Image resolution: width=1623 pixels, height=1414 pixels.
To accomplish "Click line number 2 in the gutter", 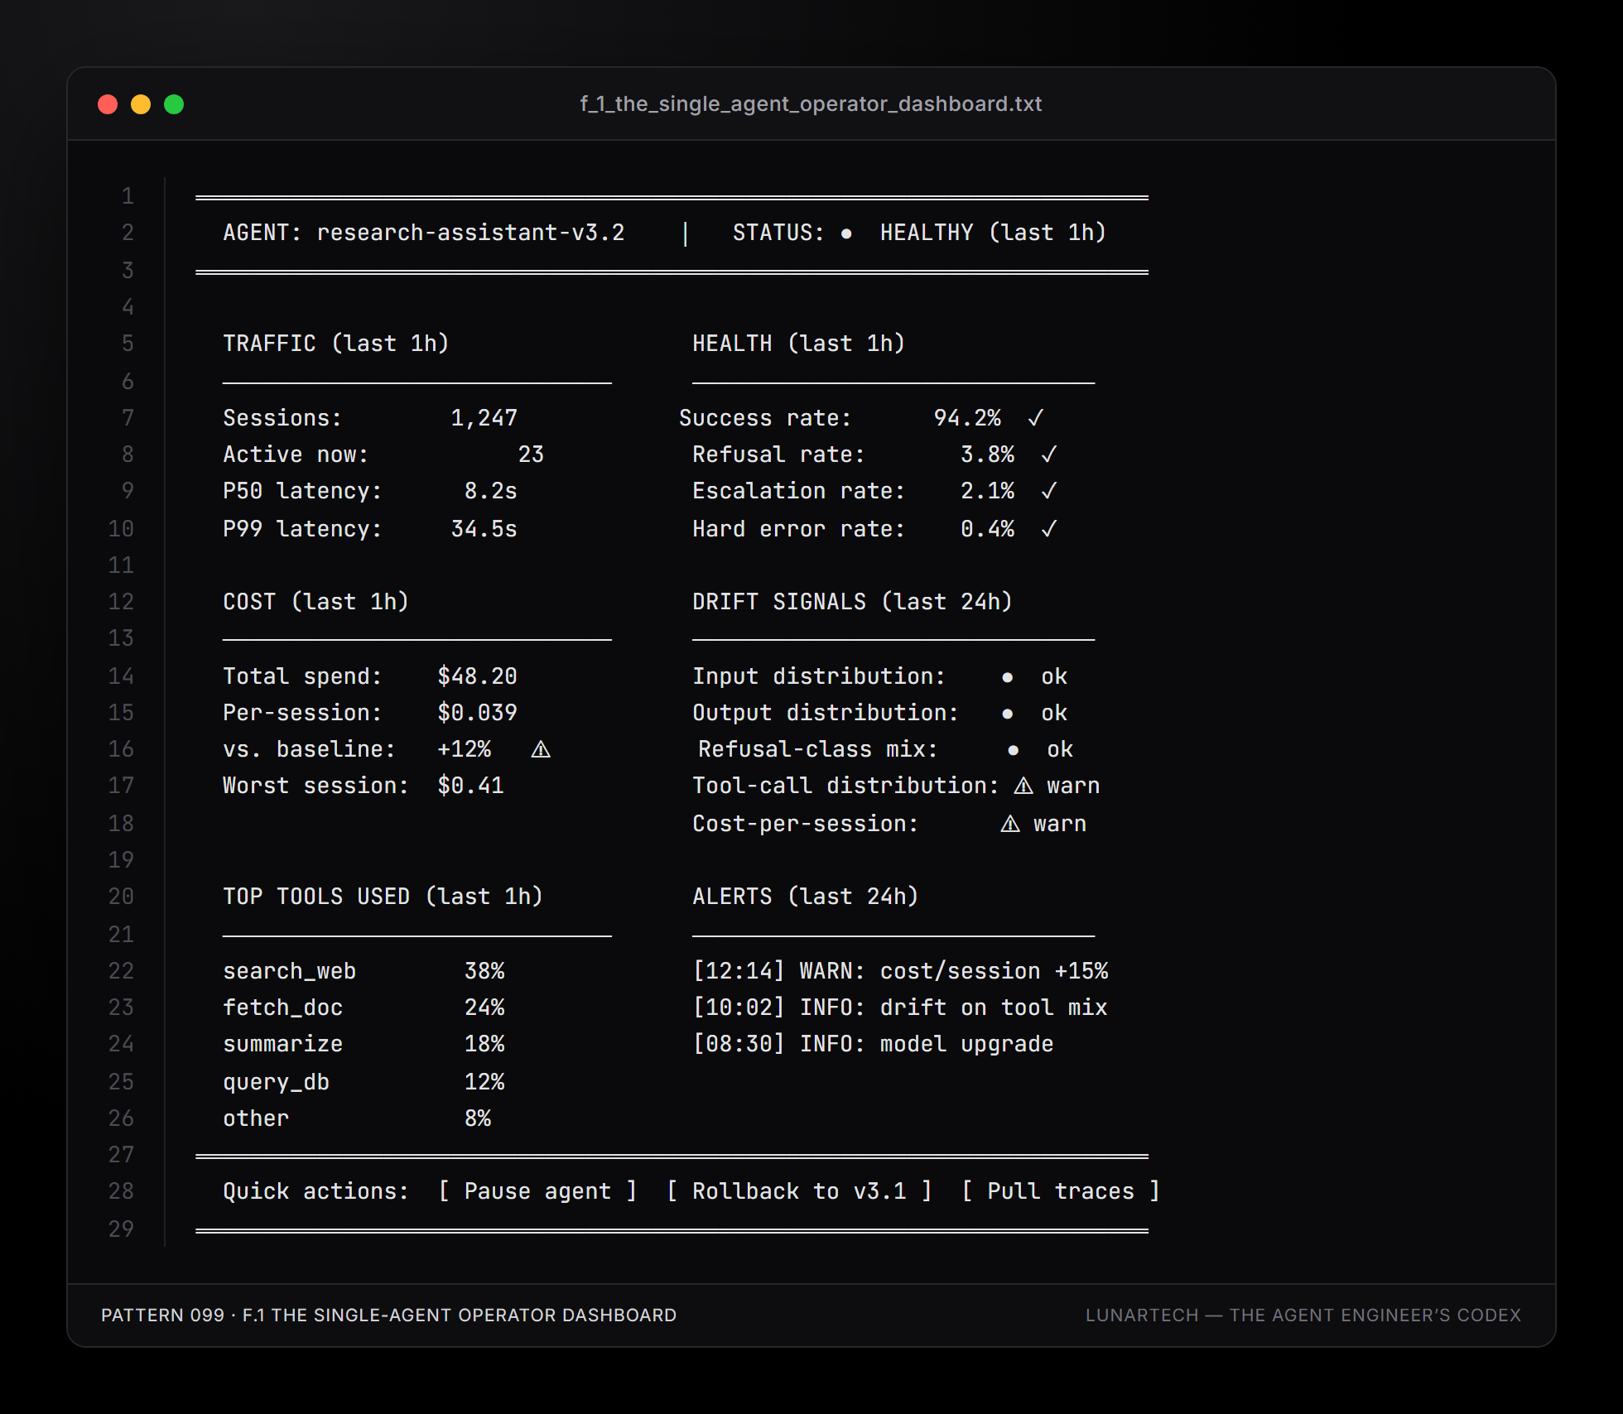I will pos(128,233).
